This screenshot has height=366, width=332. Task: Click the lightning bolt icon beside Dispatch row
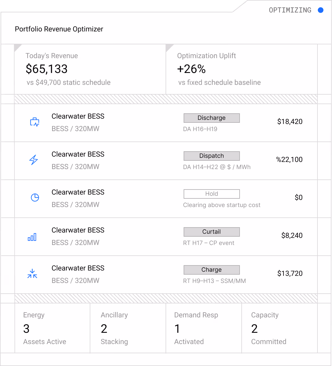34,160
